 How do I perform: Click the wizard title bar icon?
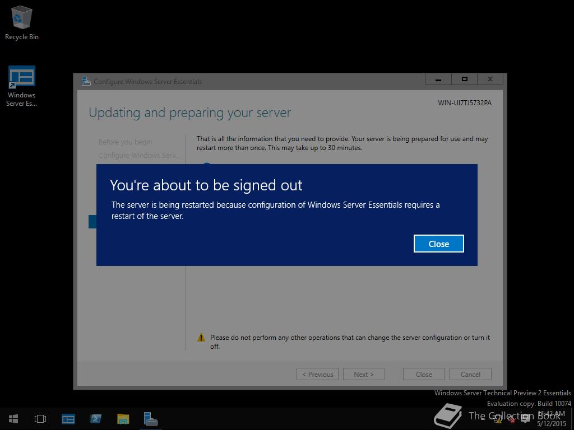click(x=86, y=81)
